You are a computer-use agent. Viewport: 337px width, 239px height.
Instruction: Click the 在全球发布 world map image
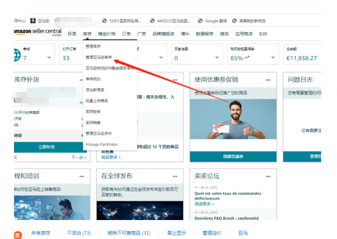tap(140, 211)
